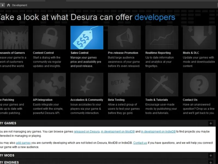The height and width of the screenshot is (164, 218).
Task: Click the Development breadcrumb label
Action: point(20,5)
